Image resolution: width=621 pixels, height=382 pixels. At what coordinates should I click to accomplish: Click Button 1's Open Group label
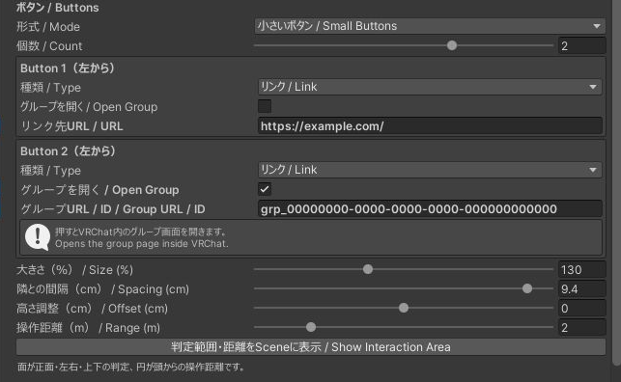coord(89,107)
